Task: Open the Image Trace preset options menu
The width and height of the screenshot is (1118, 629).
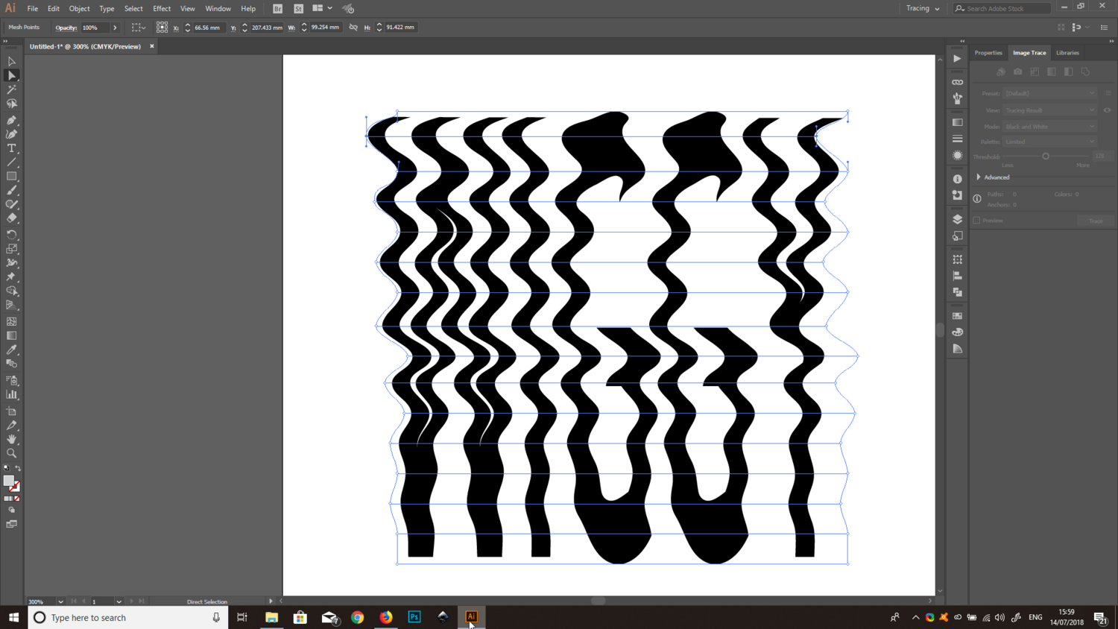Action: coord(1108,93)
